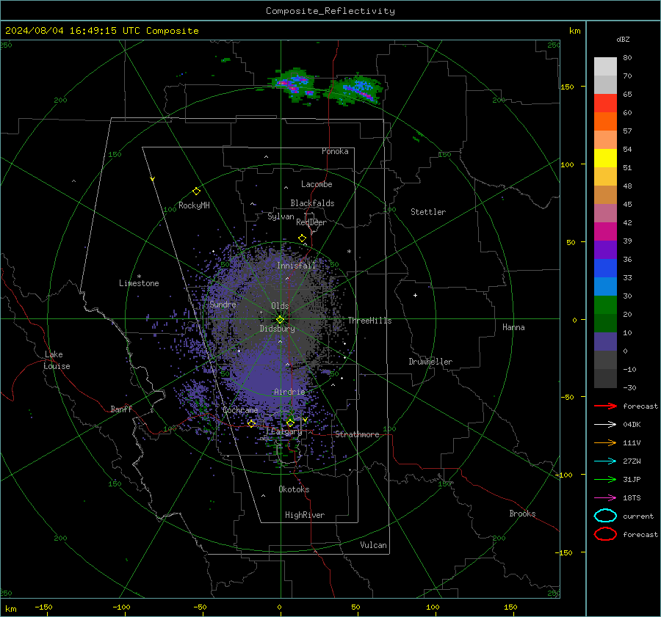
Task: Click the magenta 18TS arrow legend icon
Action: (605, 498)
